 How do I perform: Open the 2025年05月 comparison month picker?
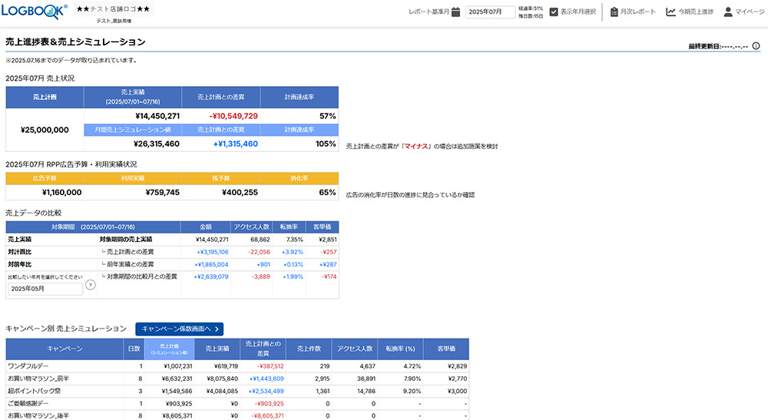[x=45, y=289]
